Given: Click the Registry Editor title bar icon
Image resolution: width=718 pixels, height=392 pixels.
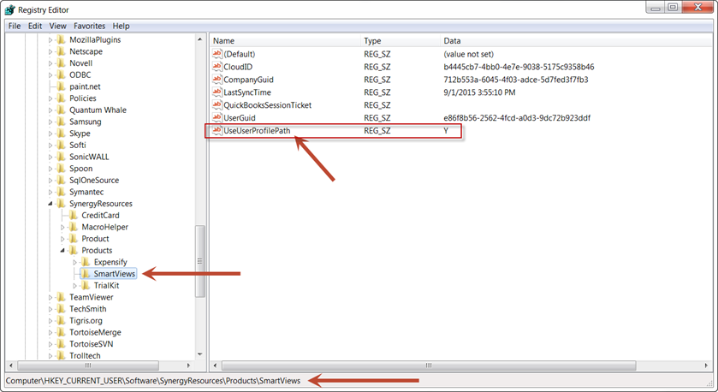Looking at the screenshot, I should click(9, 9).
